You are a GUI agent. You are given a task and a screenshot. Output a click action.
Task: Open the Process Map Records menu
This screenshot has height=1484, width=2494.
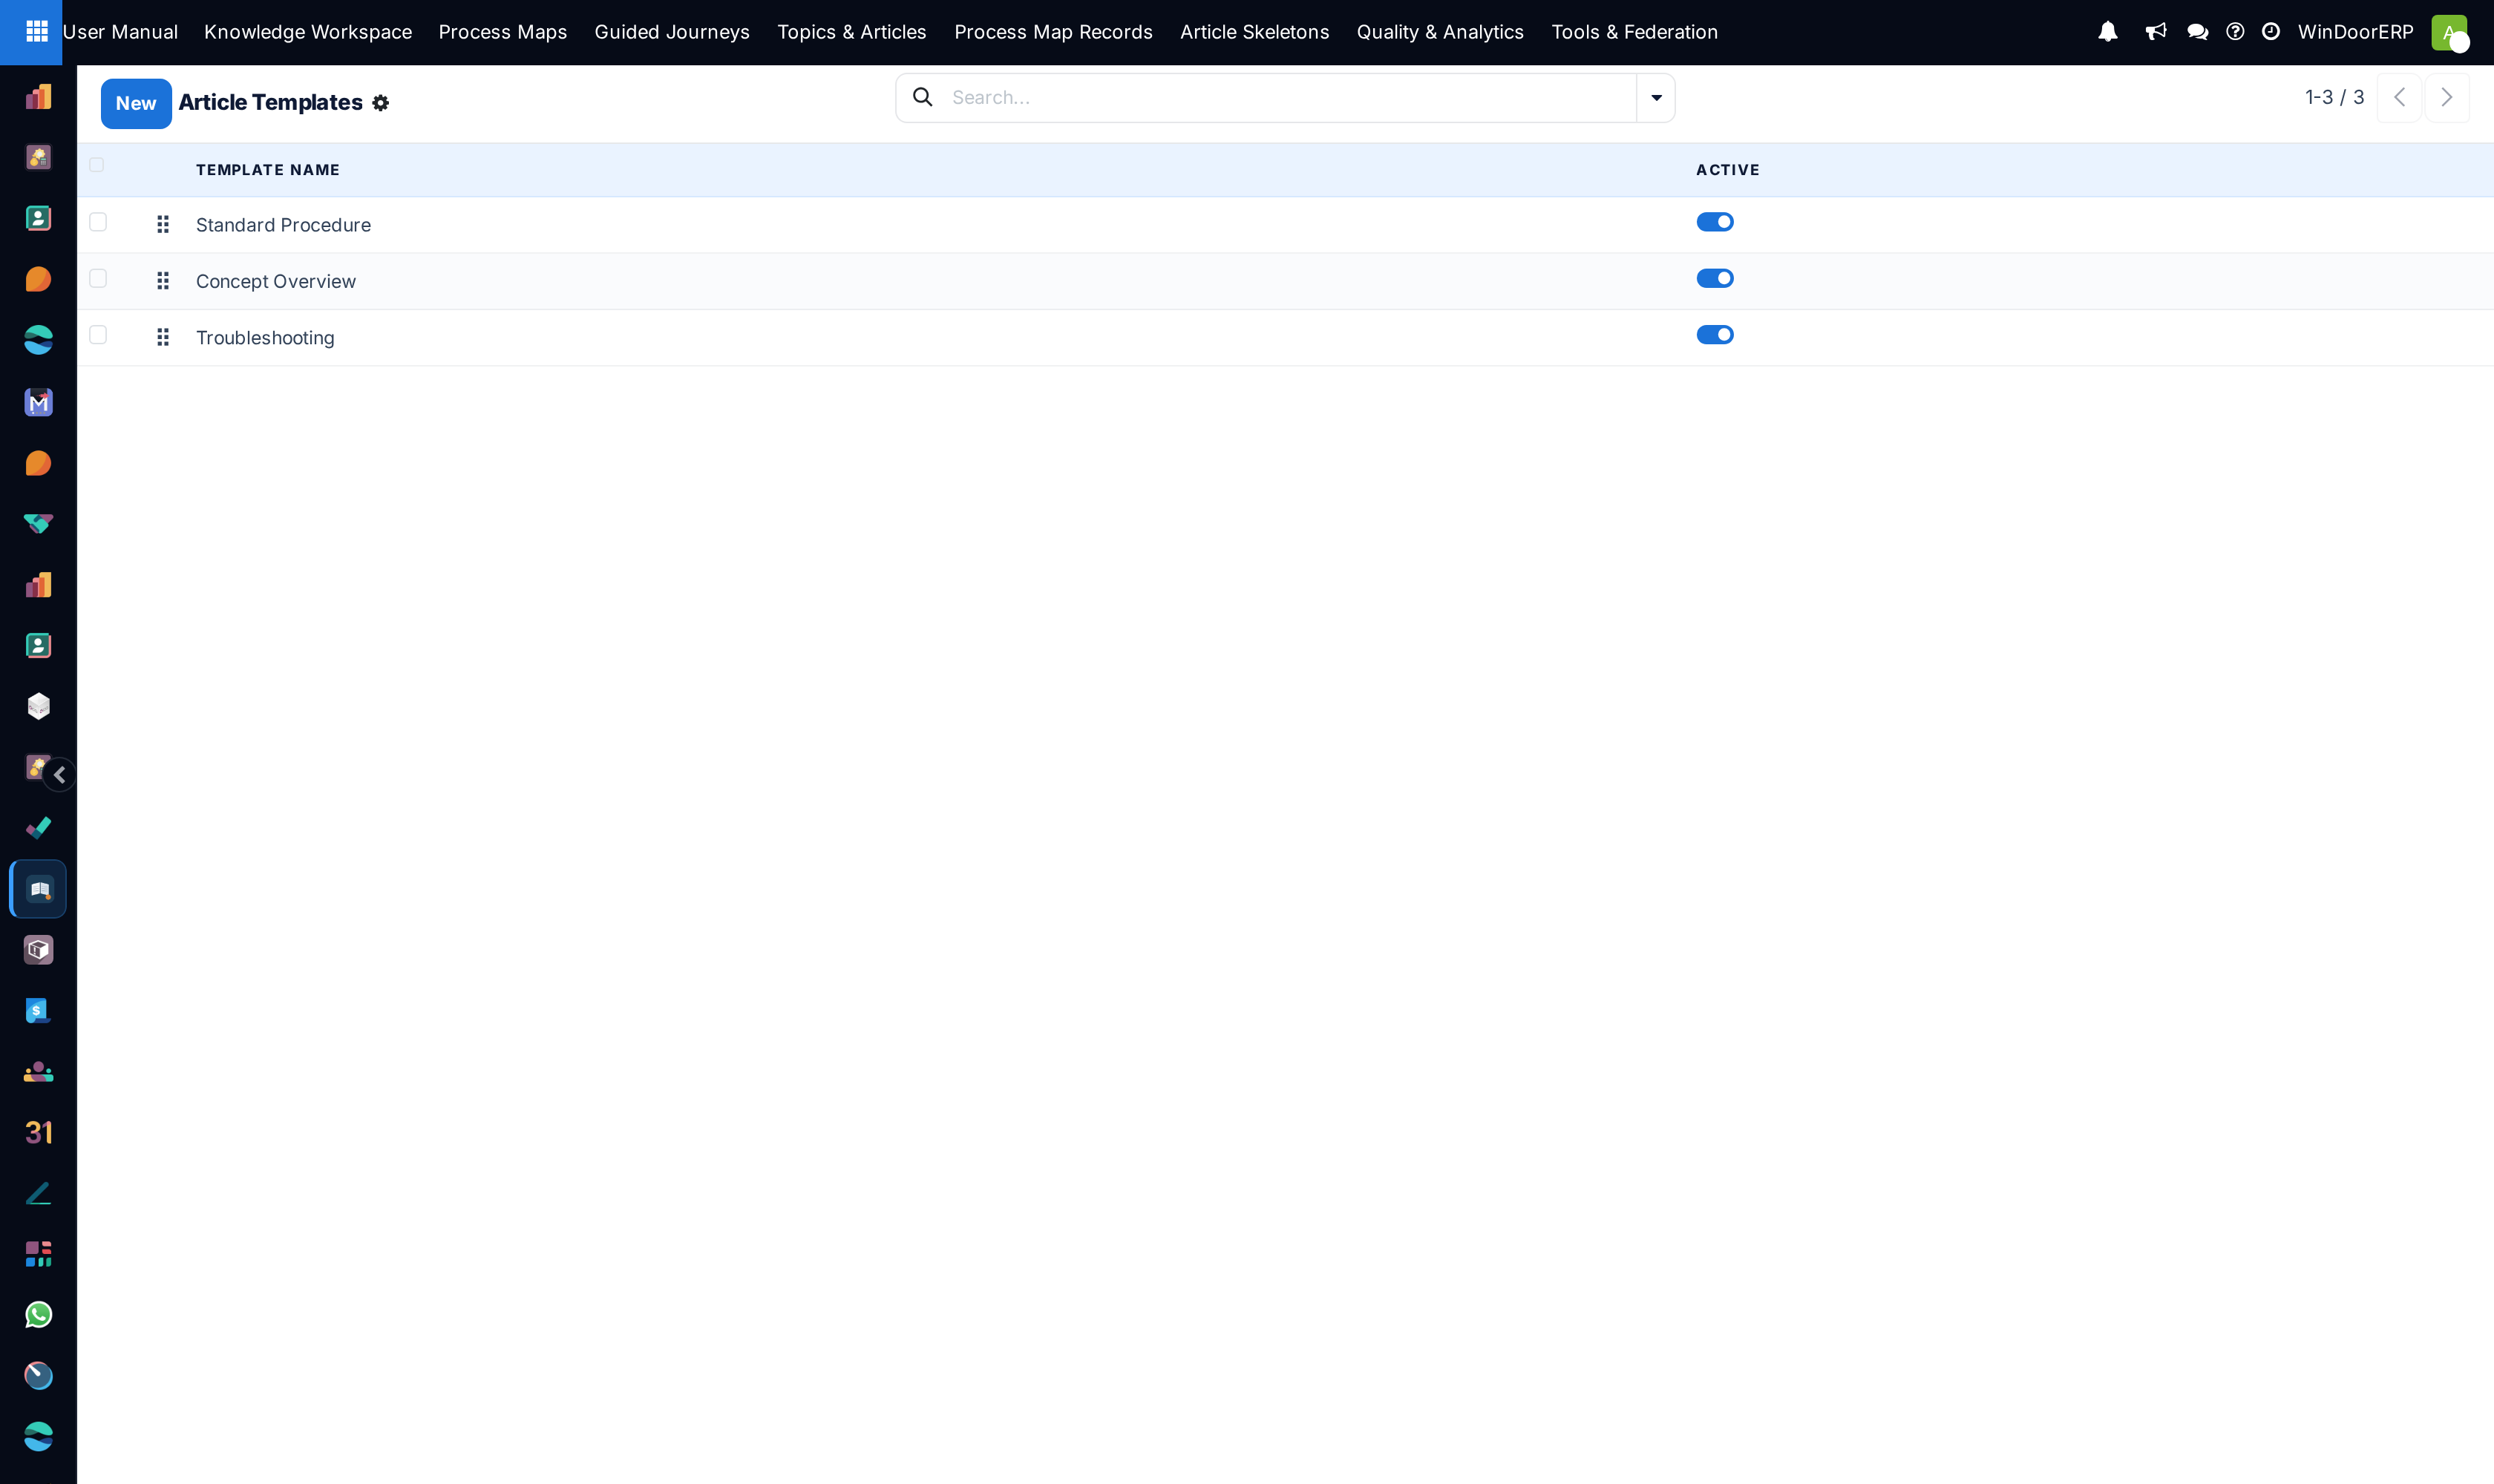1053,32
